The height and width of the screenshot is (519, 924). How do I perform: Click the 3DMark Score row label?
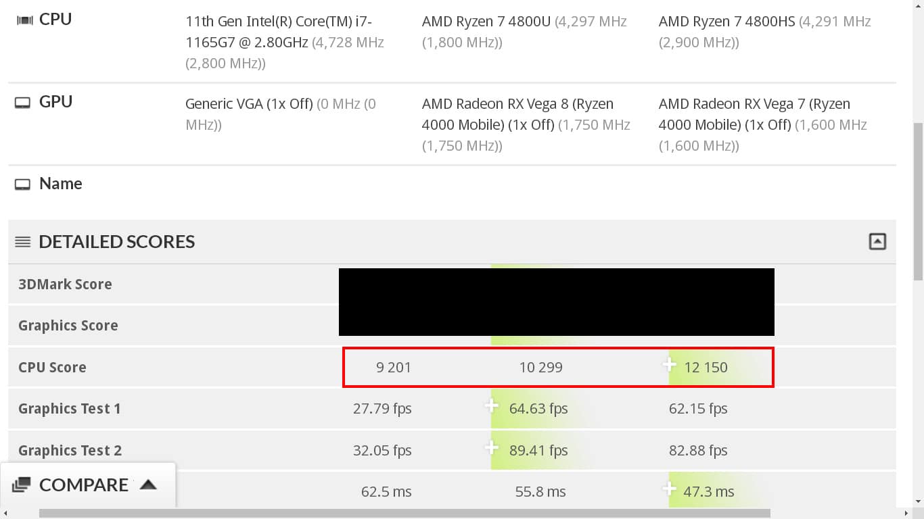(x=65, y=285)
